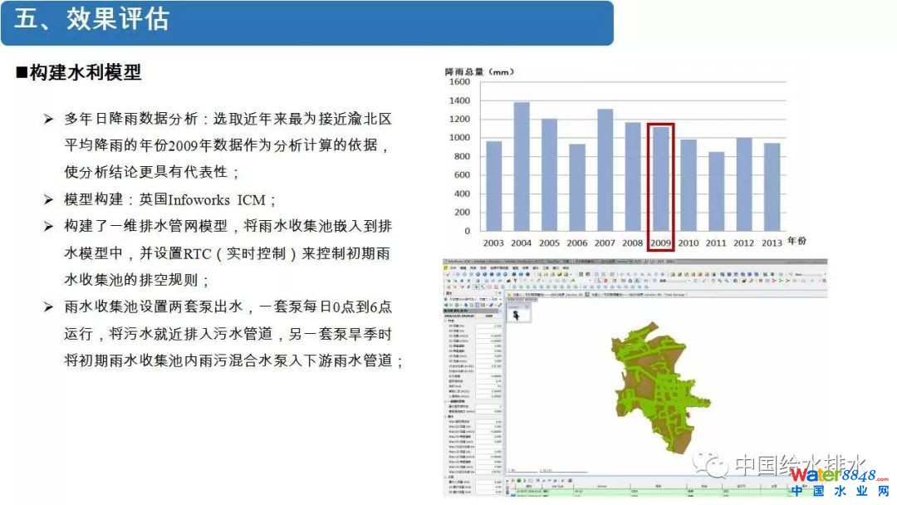Click the InfoWorks app icon in title bar
Screen dimensions: 897x505
point(446,262)
